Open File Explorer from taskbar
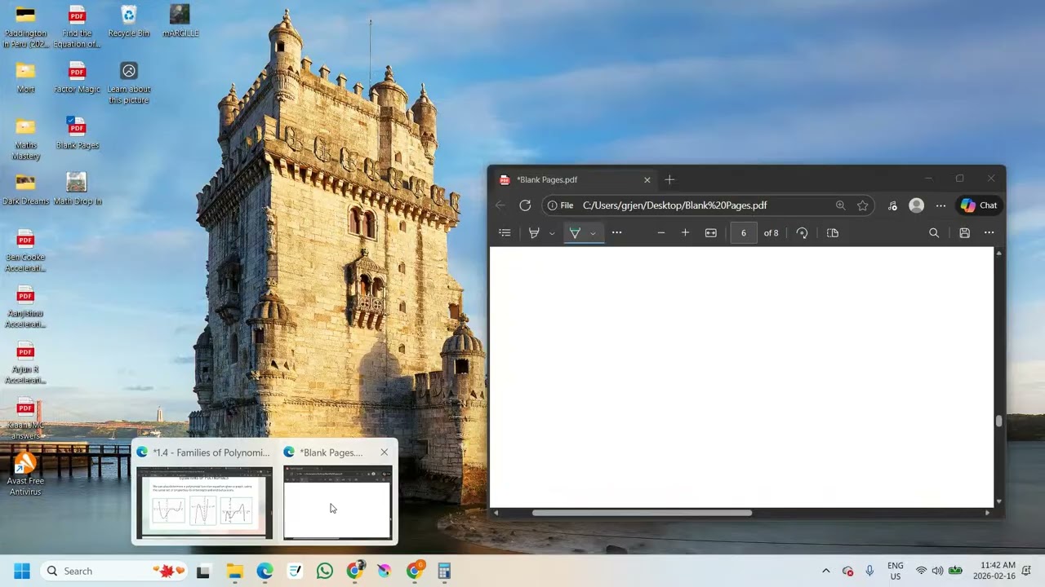Viewport: 1045px width, 587px height. (x=234, y=571)
